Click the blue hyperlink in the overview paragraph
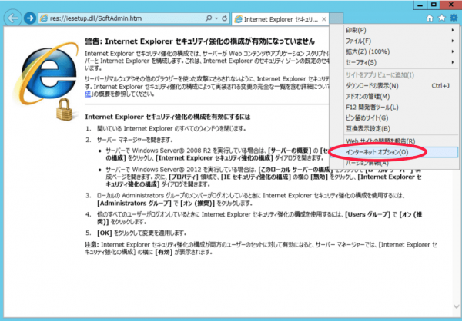 tap(88, 94)
